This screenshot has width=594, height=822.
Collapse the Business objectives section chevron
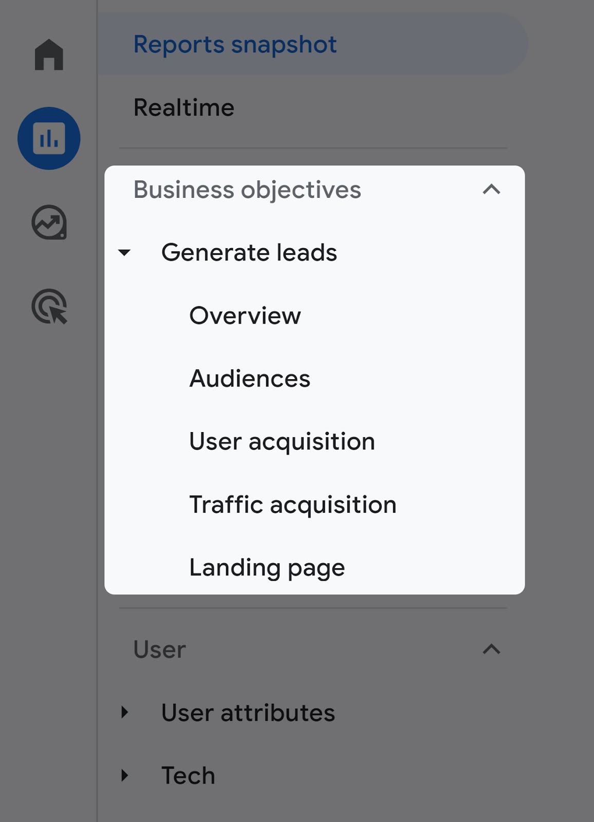[x=491, y=190]
